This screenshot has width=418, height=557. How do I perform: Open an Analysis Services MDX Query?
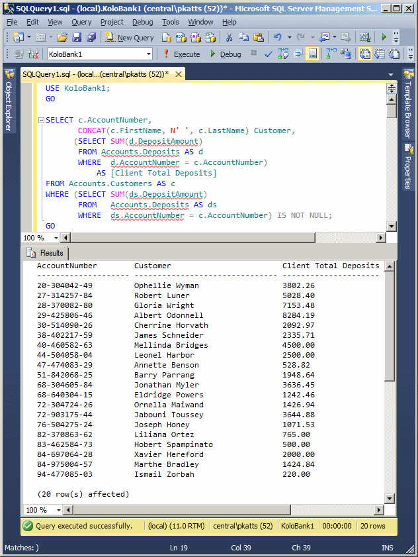click(x=181, y=37)
